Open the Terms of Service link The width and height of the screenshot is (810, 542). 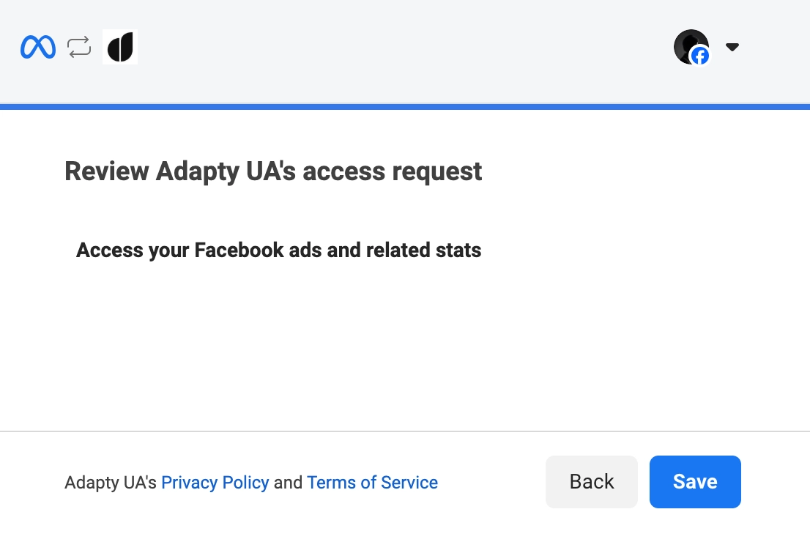372,483
